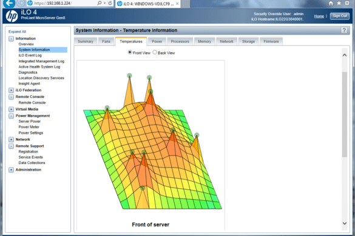Screen dimensions: 355x236
Task: Click the topmost temperature sensor dot
Action: coord(129,76)
